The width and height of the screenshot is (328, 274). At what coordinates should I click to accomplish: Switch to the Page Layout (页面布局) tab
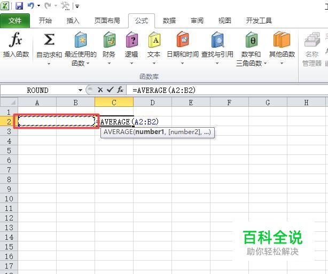pos(107,20)
